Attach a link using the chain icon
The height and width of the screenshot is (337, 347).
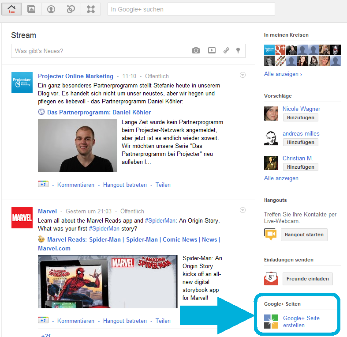(x=226, y=50)
